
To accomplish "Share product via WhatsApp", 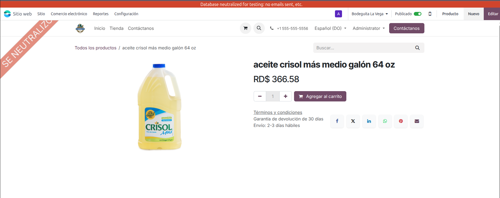I will [x=385, y=121].
